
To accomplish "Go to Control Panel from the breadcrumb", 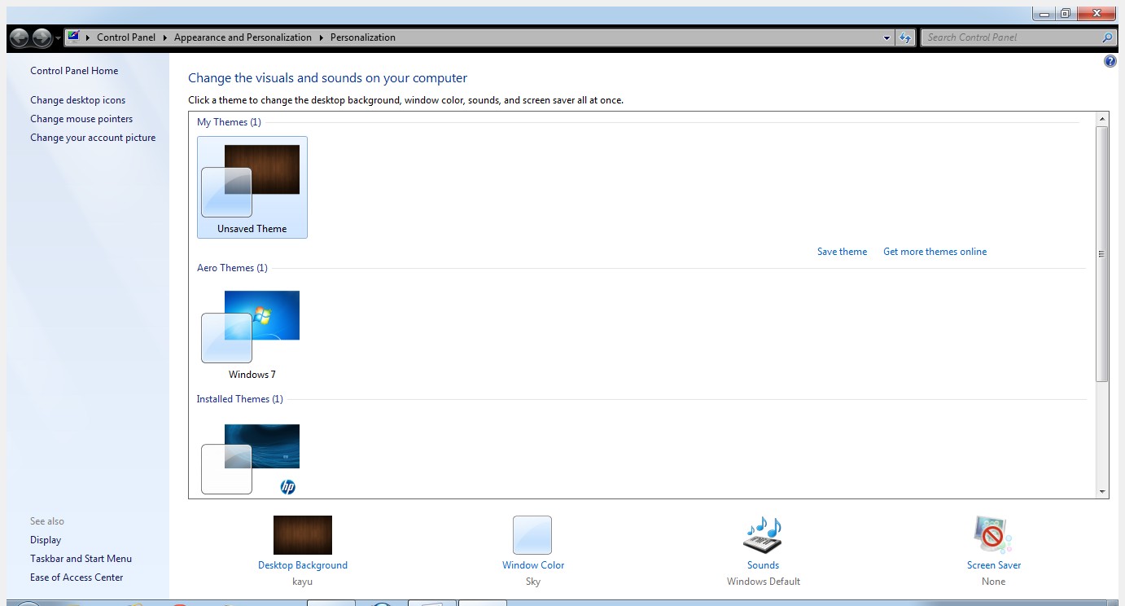I will click(126, 37).
